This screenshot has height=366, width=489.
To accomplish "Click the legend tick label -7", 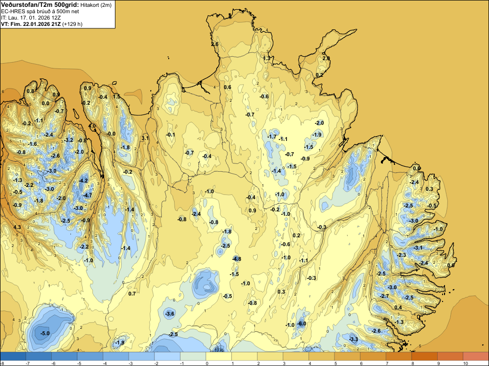I will pyautogui.click(x=28, y=363).
